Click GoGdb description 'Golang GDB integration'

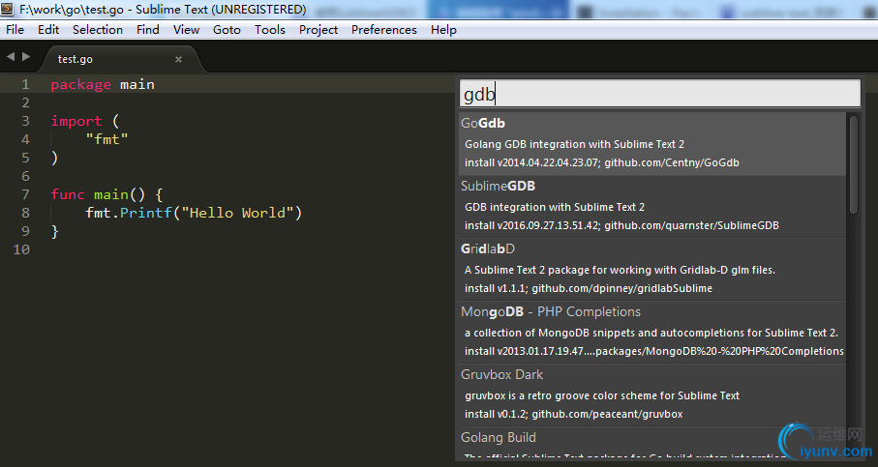point(574,144)
